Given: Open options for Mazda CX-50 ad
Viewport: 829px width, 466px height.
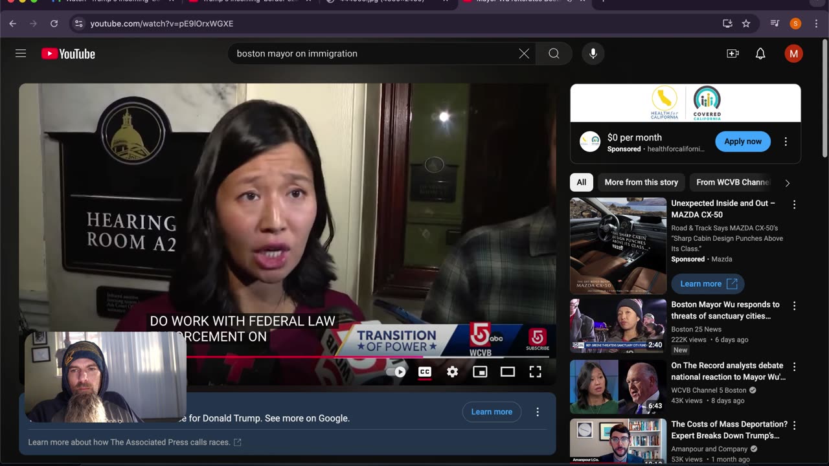Looking at the screenshot, I should [794, 205].
